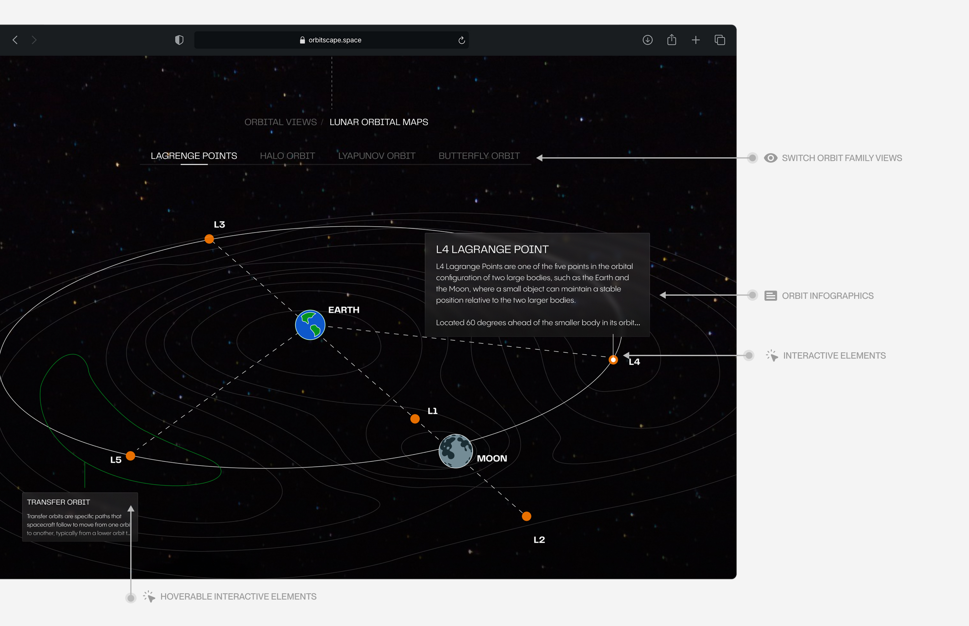Screen dimensions: 969x626
Task: Click the INTERACTIVE ELEMENTS label on right
Action: tap(834, 355)
